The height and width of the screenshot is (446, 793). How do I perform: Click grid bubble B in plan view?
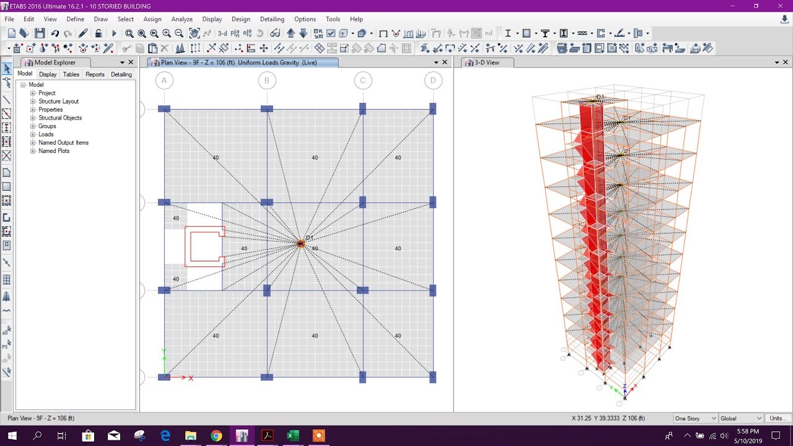(x=266, y=81)
